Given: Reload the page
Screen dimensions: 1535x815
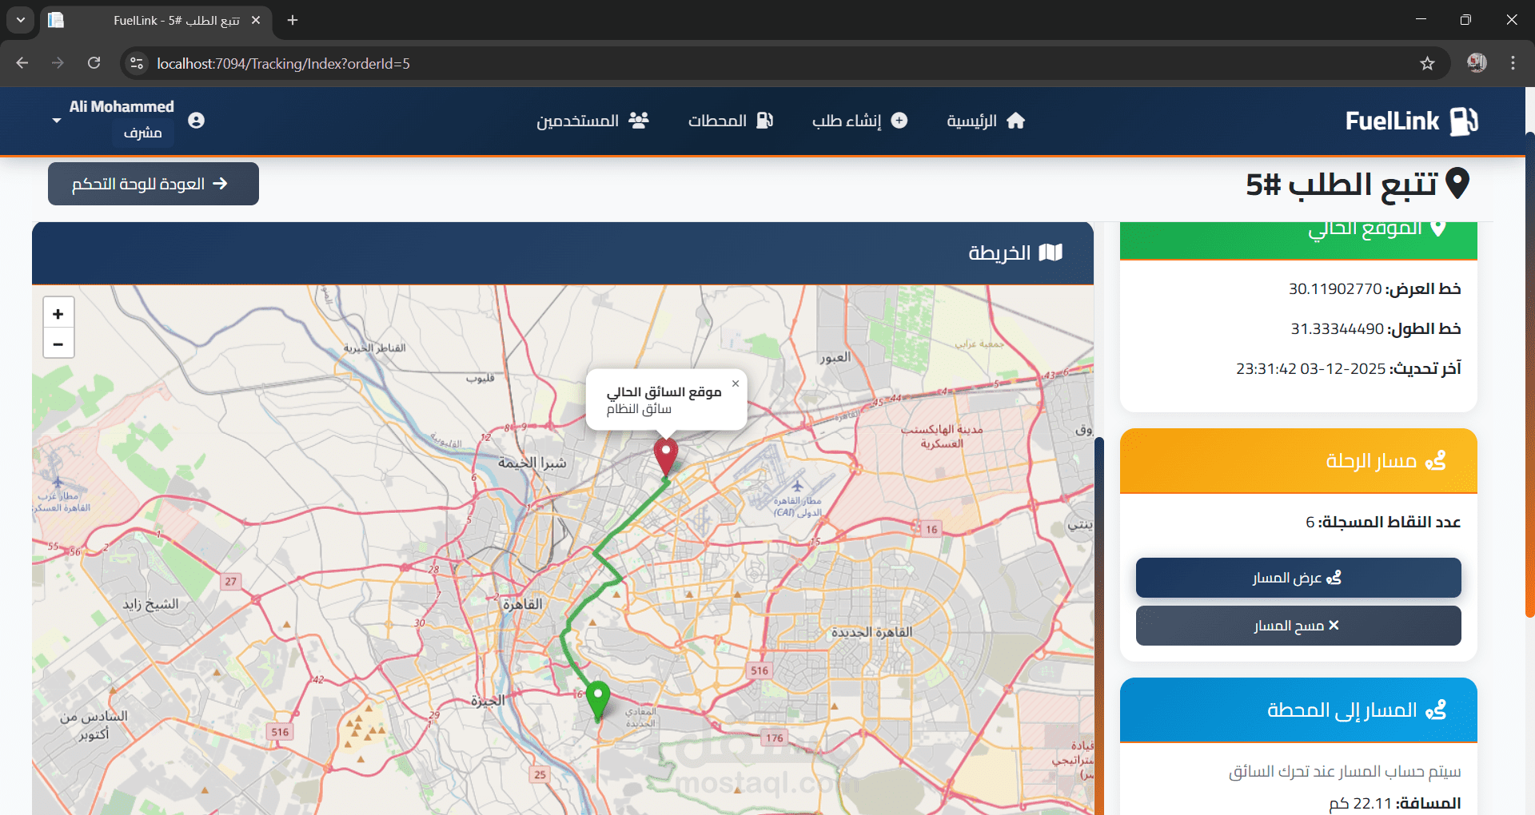Looking at the screenshot, I should (94, 63).
